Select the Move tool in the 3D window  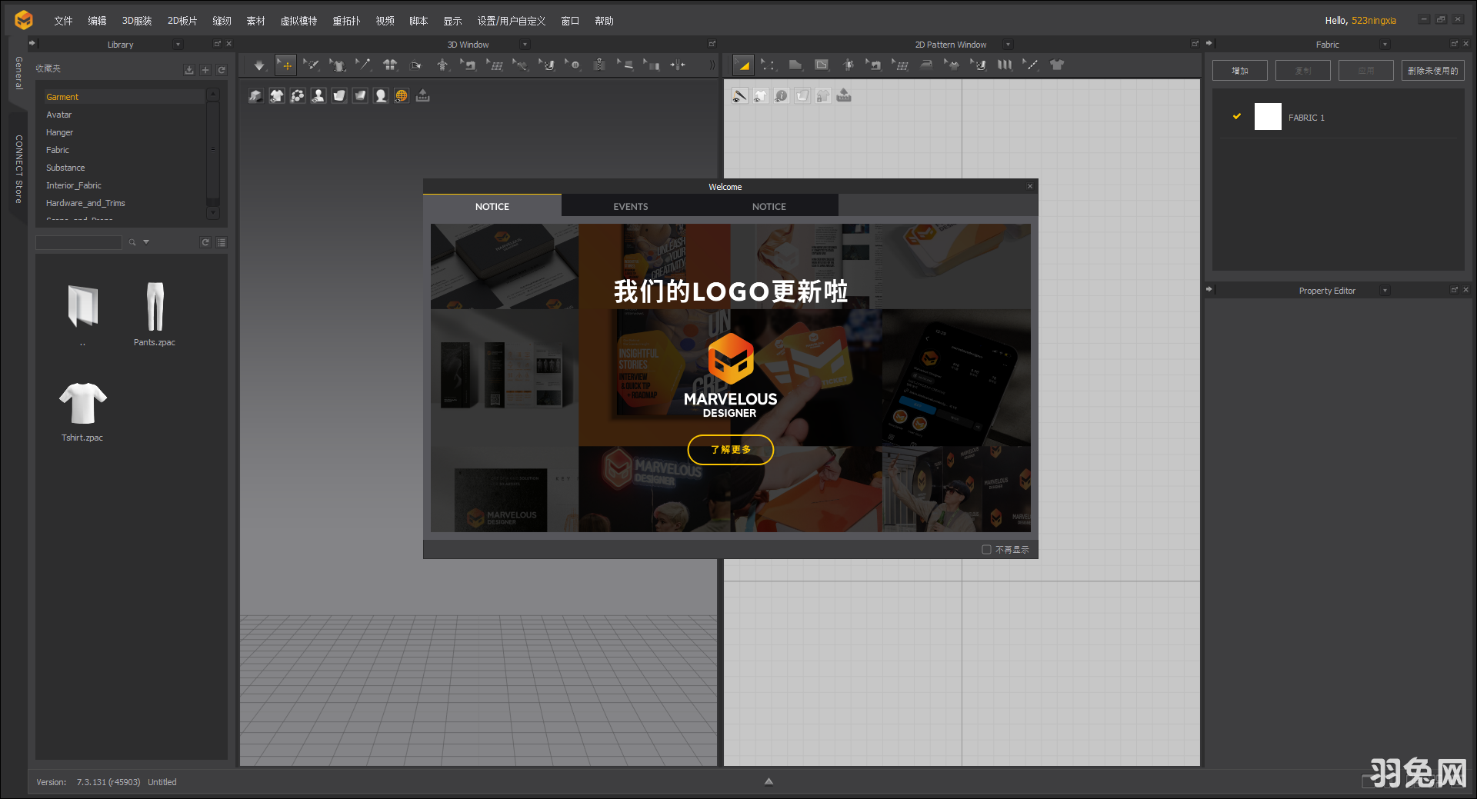285,65
